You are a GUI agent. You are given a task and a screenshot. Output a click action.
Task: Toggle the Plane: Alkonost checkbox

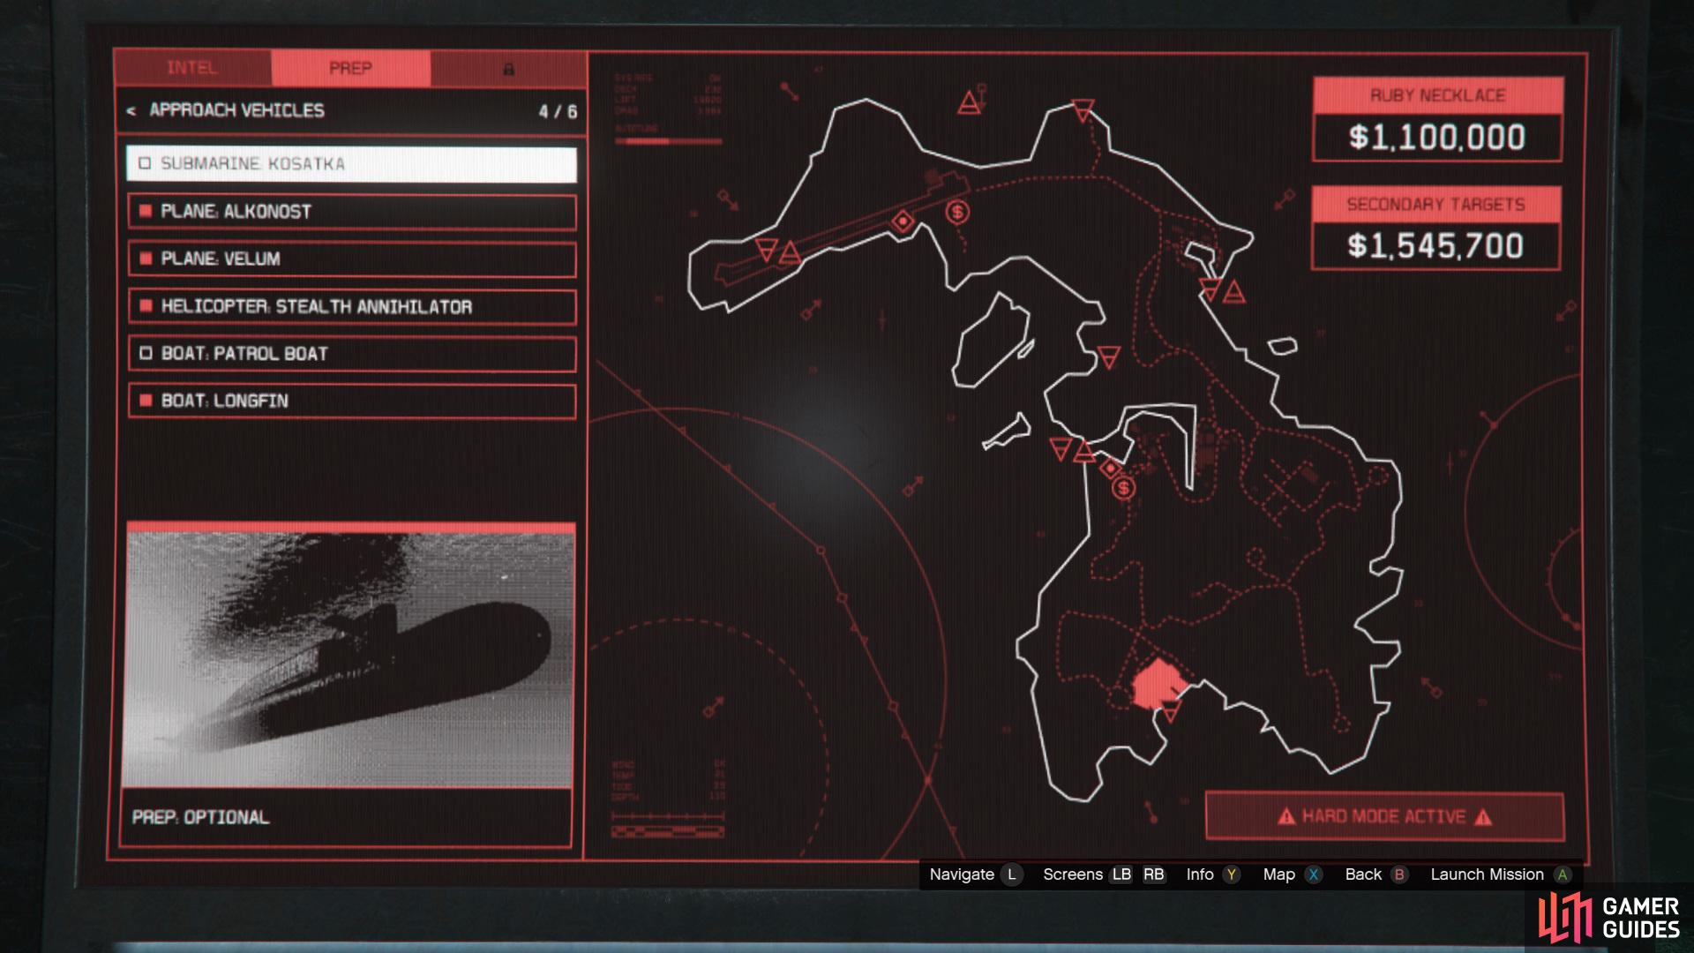146,212
